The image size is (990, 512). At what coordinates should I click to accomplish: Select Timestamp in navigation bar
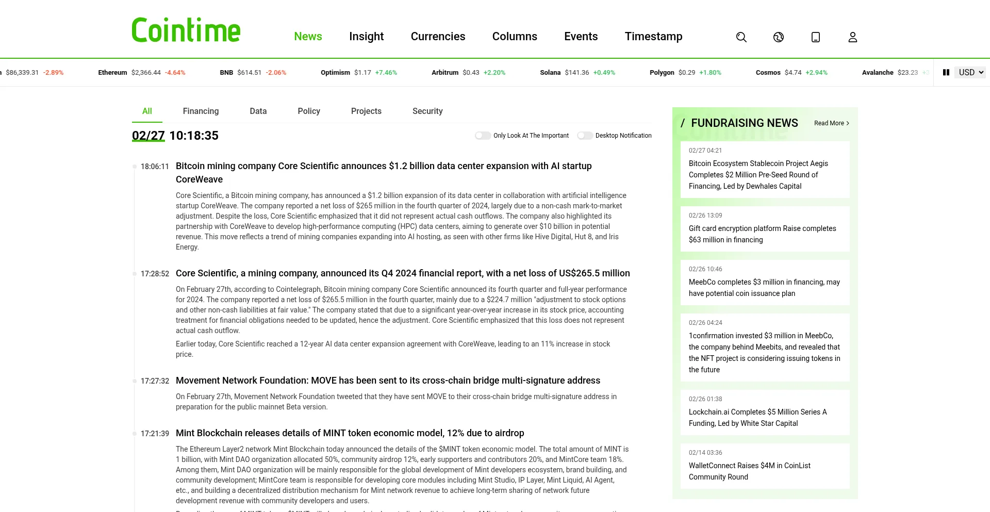654,37
